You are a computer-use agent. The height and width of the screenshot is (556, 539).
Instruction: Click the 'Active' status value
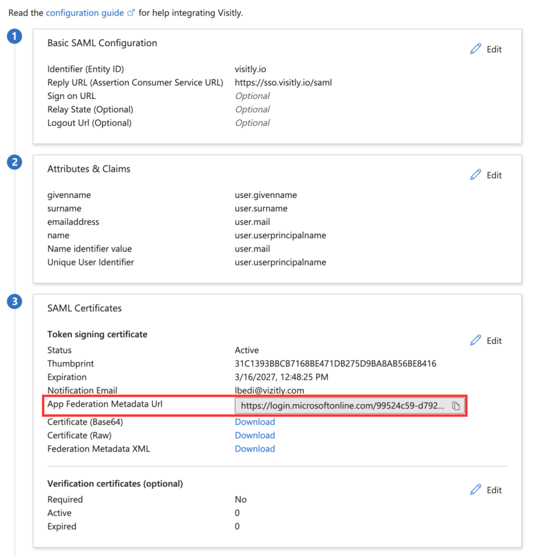click(x=247, y=350)
